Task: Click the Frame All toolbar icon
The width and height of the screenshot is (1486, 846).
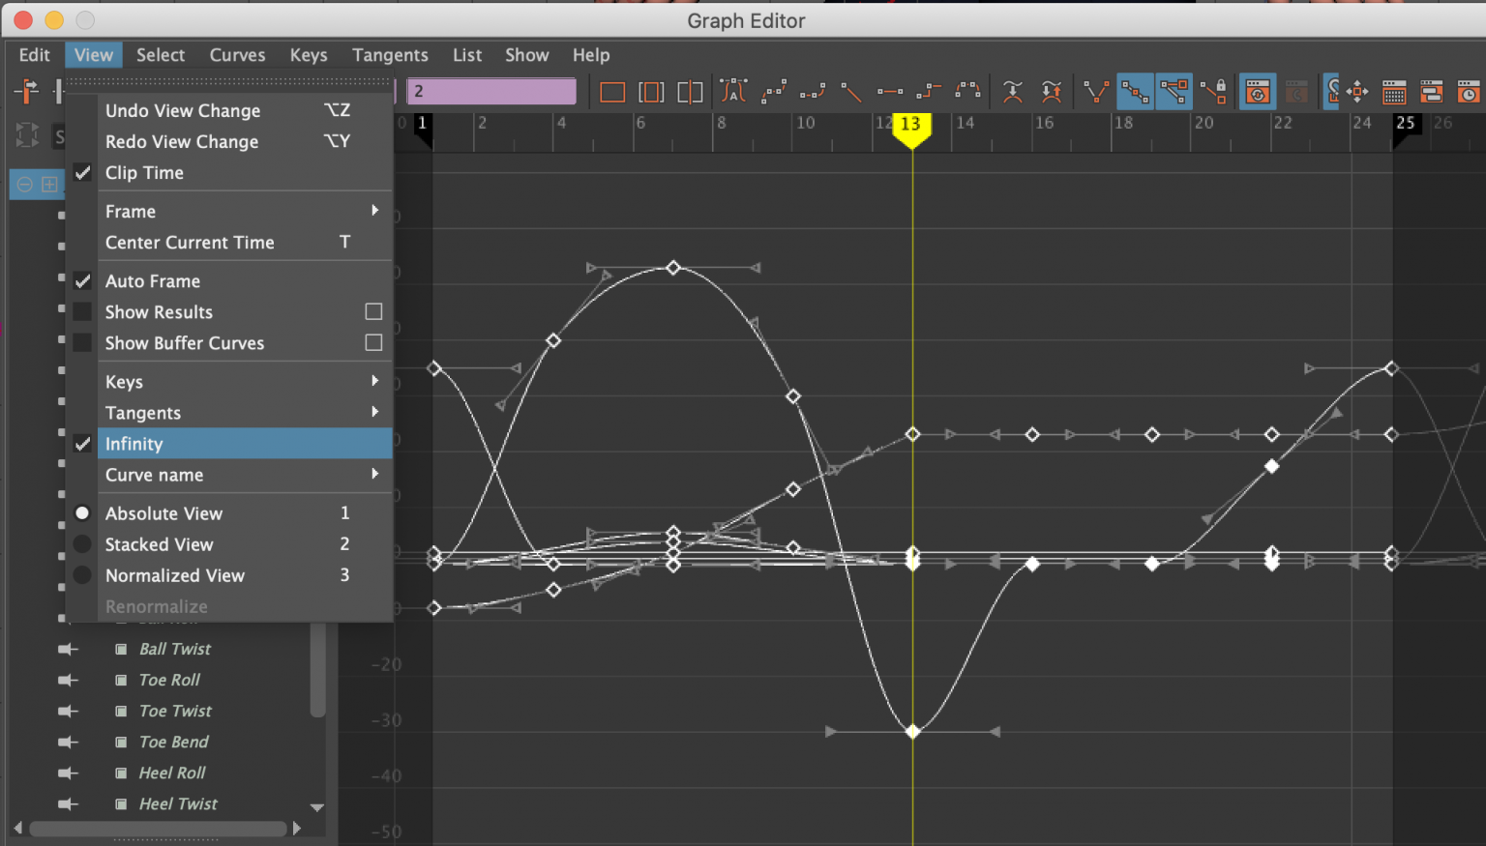Action: point(612,93)
